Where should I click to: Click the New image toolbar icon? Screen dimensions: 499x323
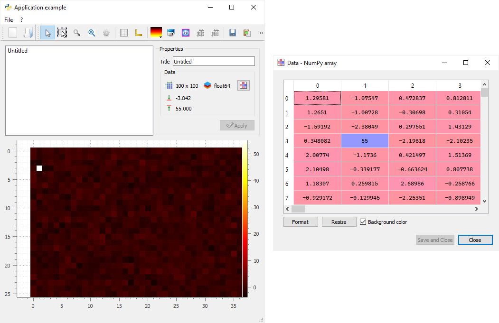(x=13, y=33)
